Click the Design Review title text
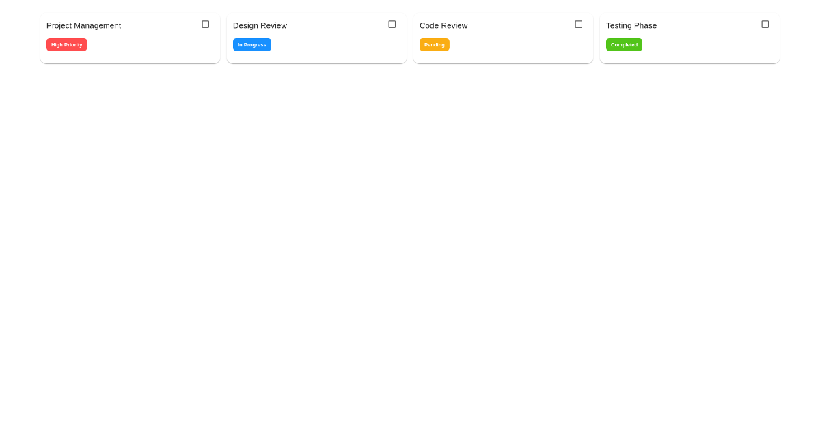 tap(260, 26)
